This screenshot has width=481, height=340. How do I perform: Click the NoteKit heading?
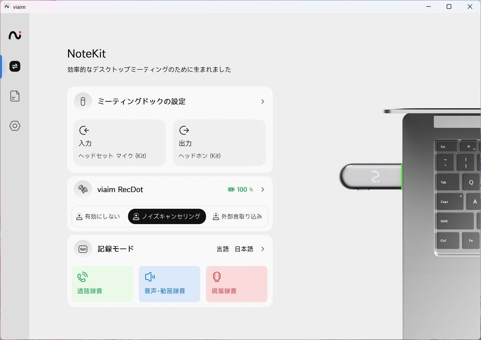[87, 54]
